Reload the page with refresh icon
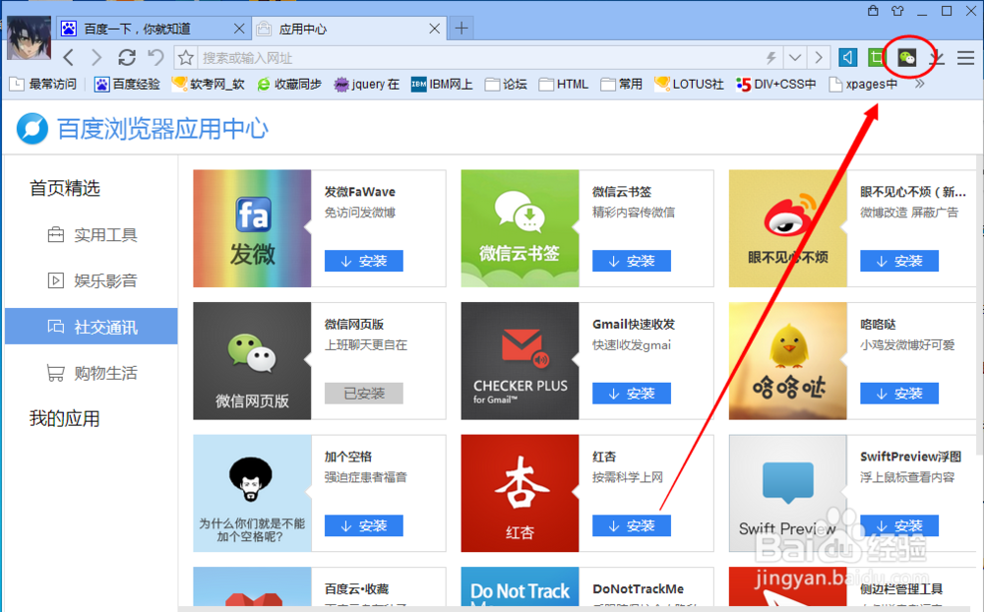This screenshot has width=984, height=612. (x=127, y=58)
